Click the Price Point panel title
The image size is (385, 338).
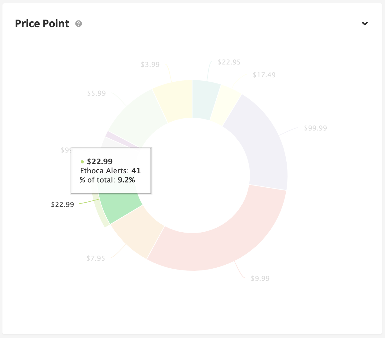click(x=42, y=24)
